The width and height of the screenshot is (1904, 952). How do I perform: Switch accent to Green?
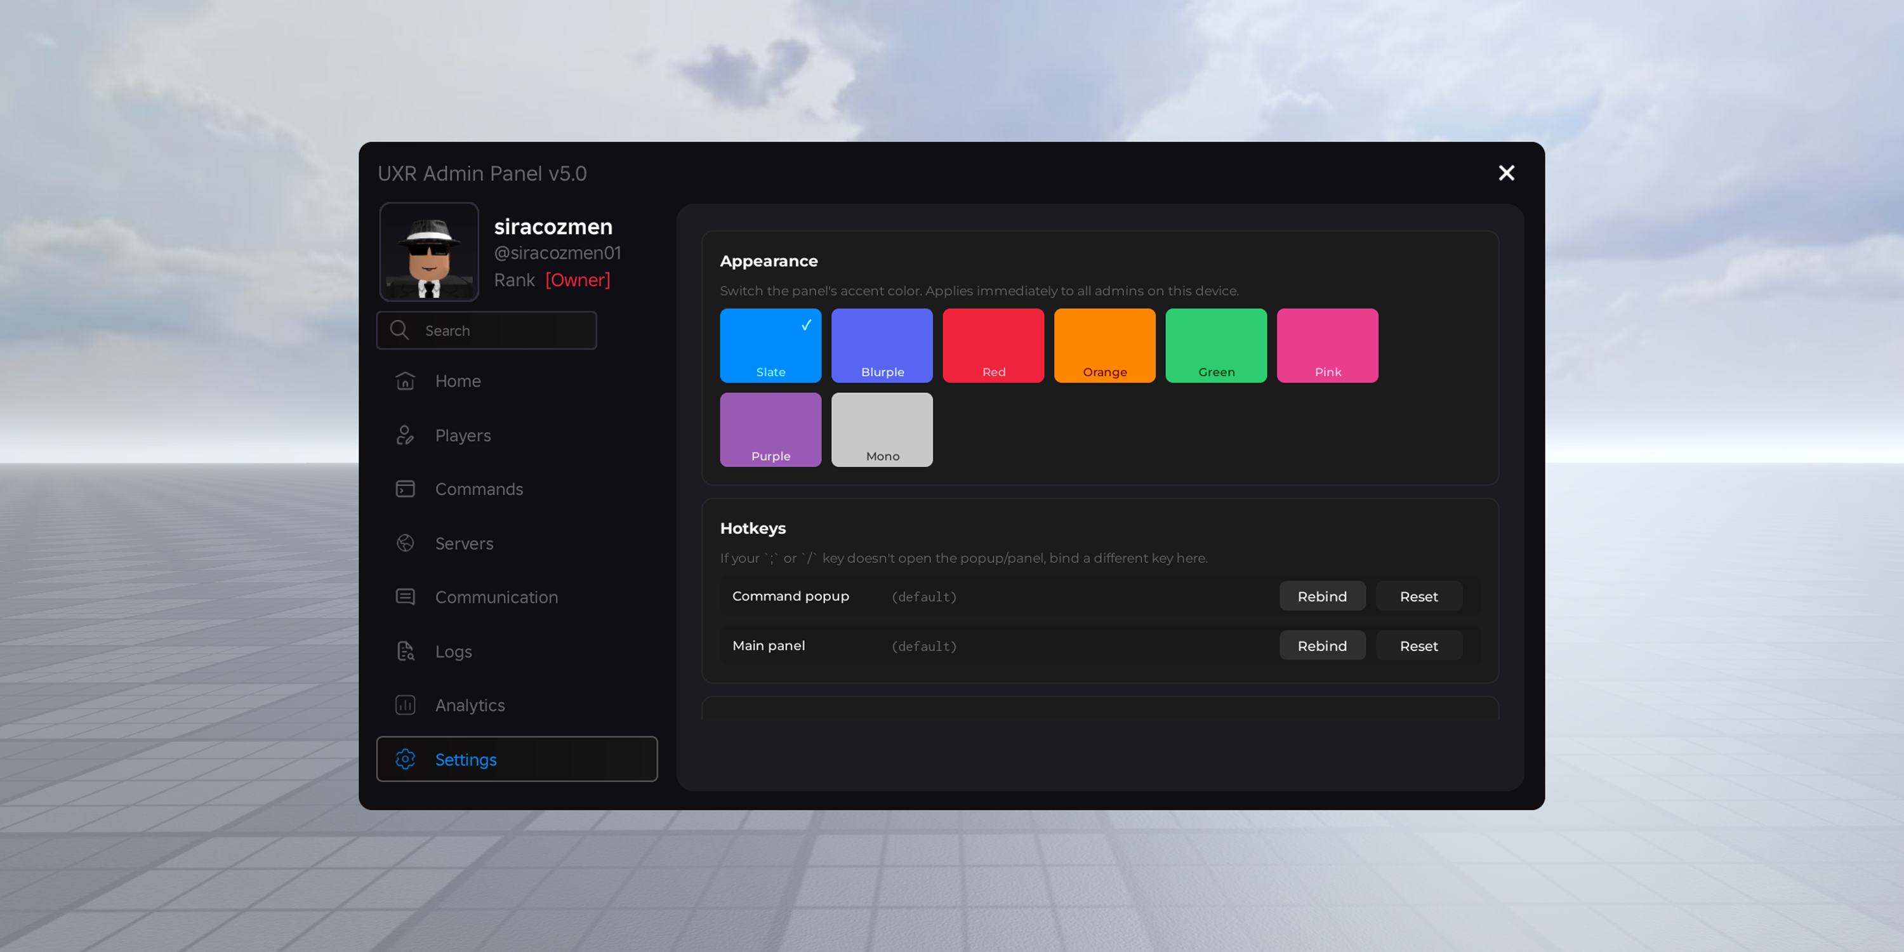1216,345
